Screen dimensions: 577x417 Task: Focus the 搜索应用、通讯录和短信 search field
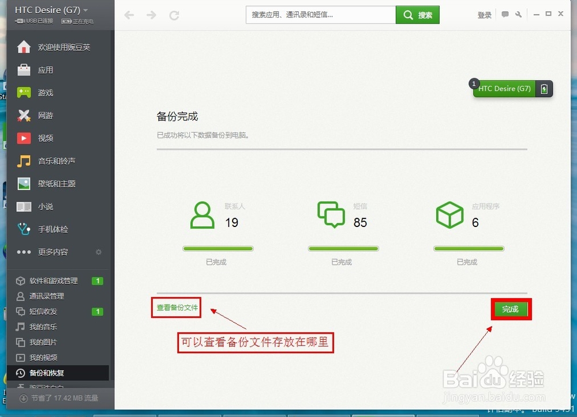click(321, 15)
